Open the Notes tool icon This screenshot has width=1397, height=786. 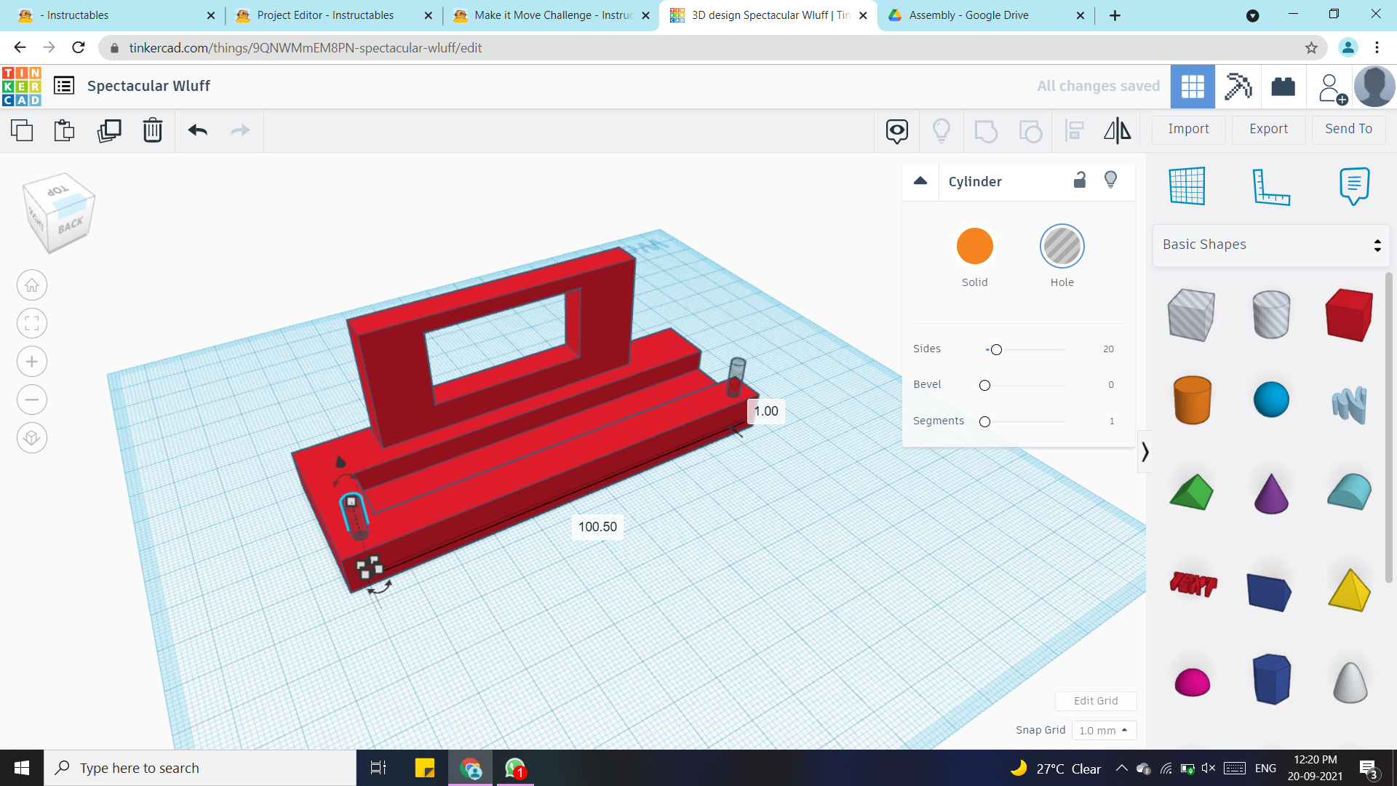1353,186
